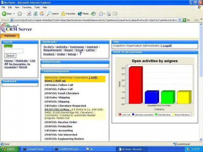Open the Search toolbar button
The height and width of the screenshot is (152, 203).
[x=53, y=14]
